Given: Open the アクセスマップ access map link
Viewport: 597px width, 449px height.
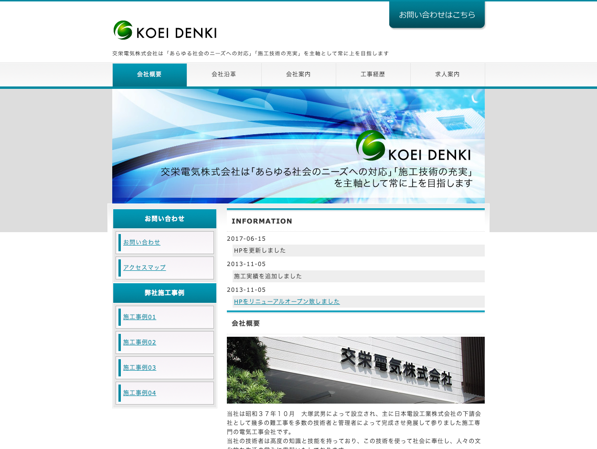Looking at the screenshot, I should click(x=144, y=267).
